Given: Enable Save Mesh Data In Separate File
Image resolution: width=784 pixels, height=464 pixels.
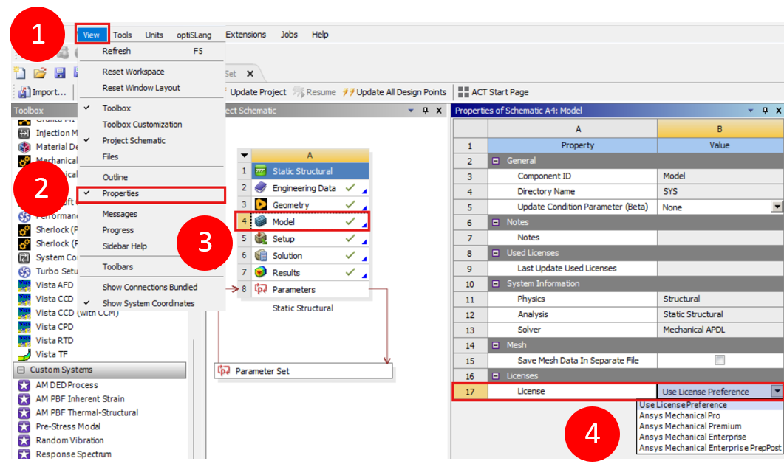Looking at the screenshot, I should [x=720, y=360].
